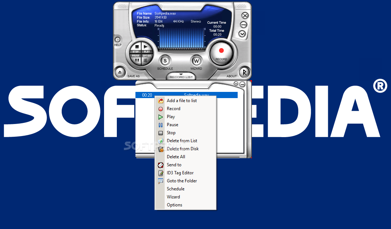Select Delete from Disk in context menu
The image size is (391, 229).
pos(183,149)
